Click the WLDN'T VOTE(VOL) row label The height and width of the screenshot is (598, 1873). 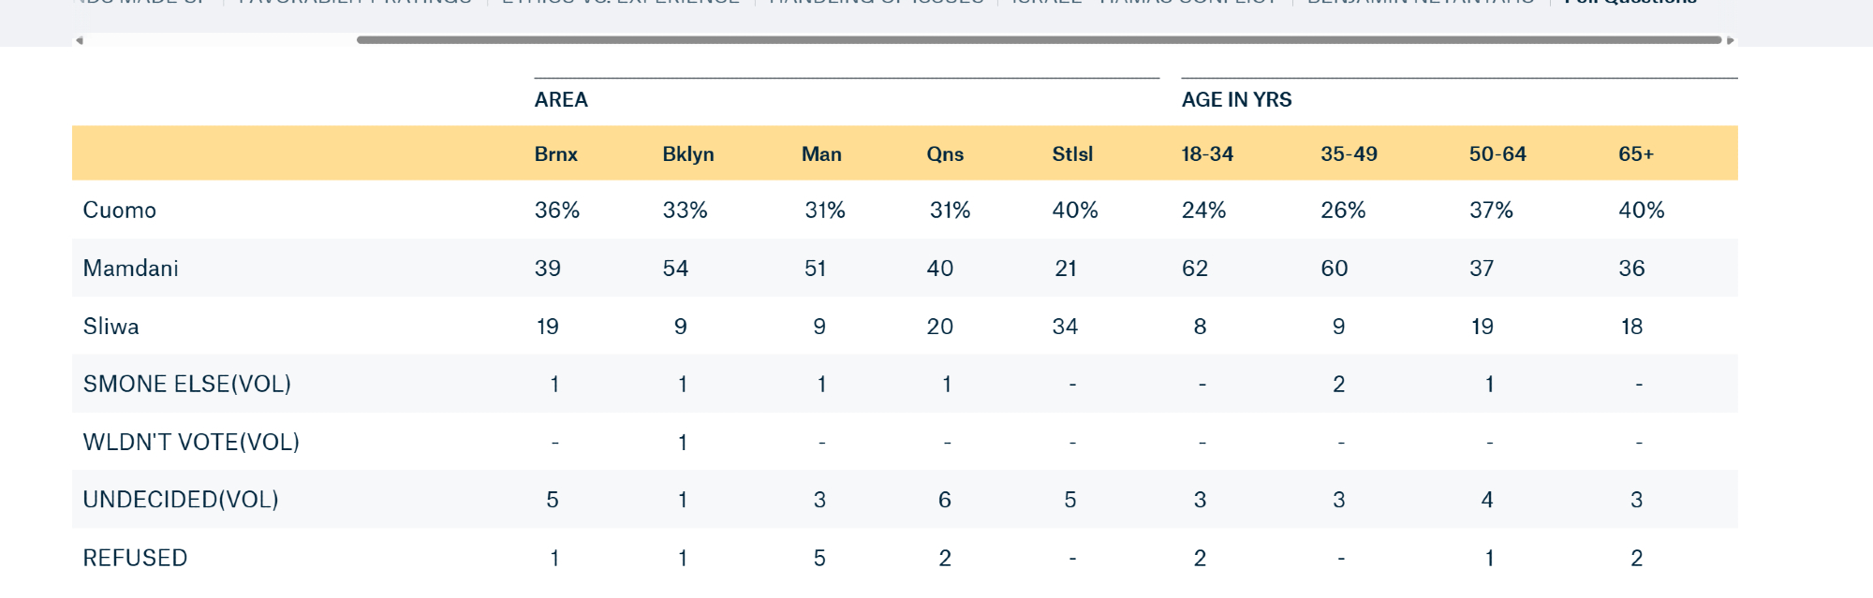click(x=191, y=443)
